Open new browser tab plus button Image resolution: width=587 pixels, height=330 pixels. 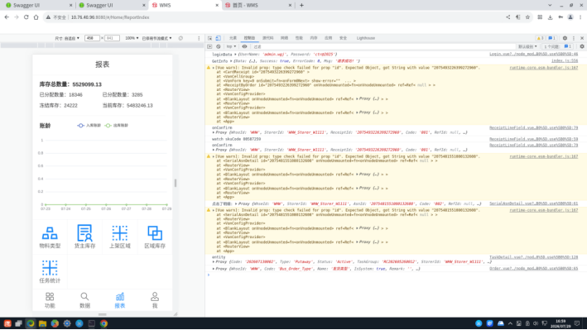pyautogui.click(x=301, y=5)
